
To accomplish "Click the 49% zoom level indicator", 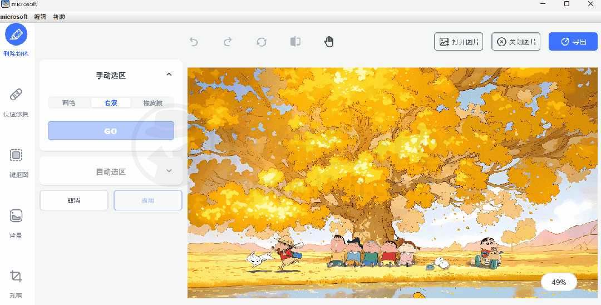I will 559,282.
